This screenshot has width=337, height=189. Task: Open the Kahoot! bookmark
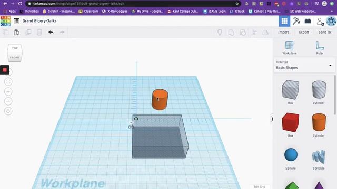264,12
